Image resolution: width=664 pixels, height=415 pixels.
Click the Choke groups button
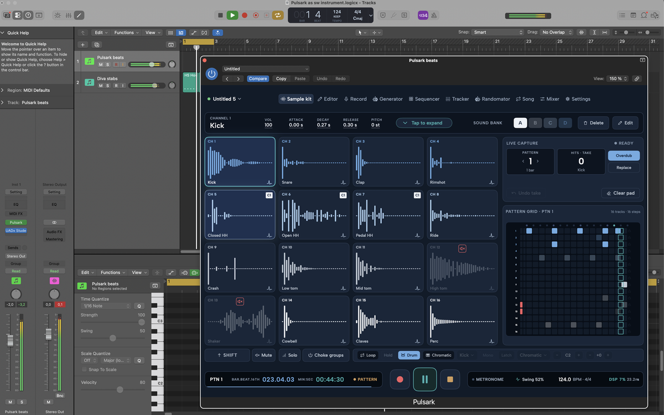click(326, 355)
